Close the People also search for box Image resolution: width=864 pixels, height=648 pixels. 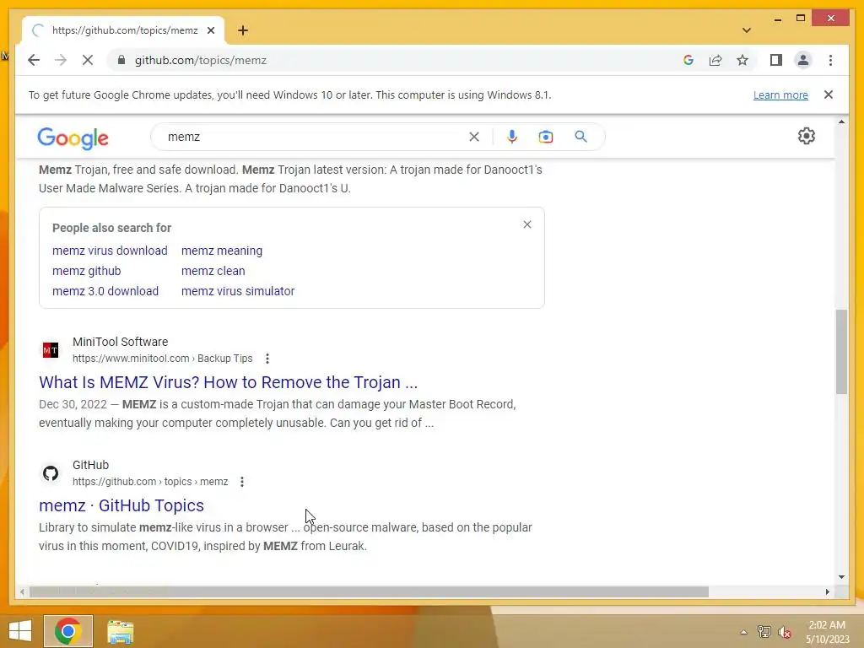point(527,224)
